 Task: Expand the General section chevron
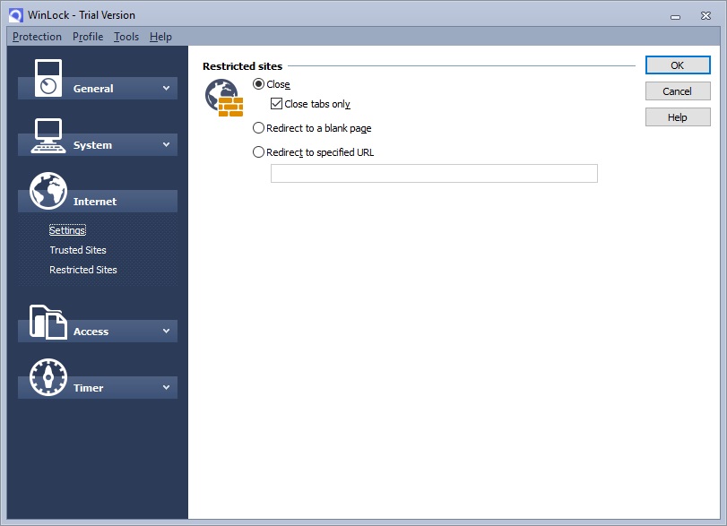166,88
